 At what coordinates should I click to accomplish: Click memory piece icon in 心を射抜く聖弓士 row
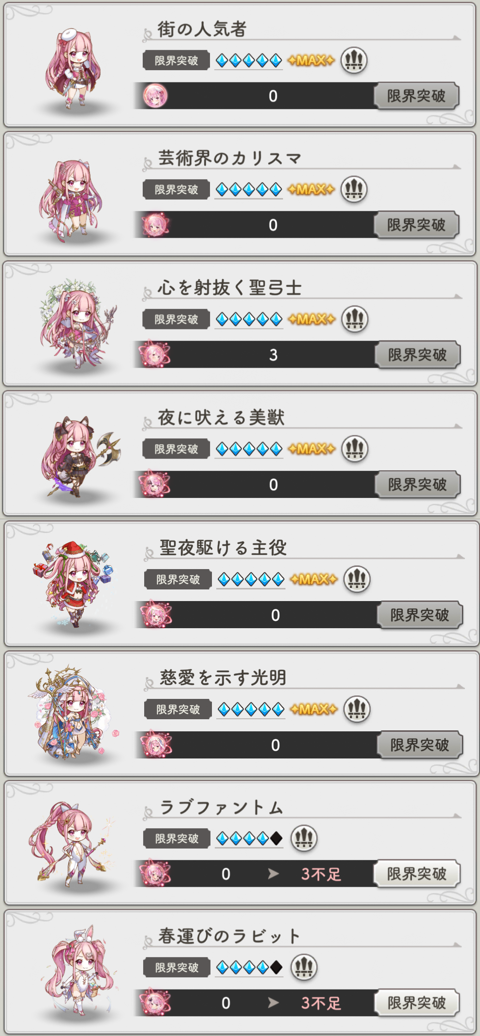click(x=154, y=354)
